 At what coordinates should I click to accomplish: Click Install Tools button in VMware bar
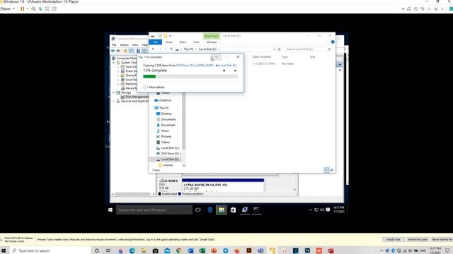(x=394, y=240)
